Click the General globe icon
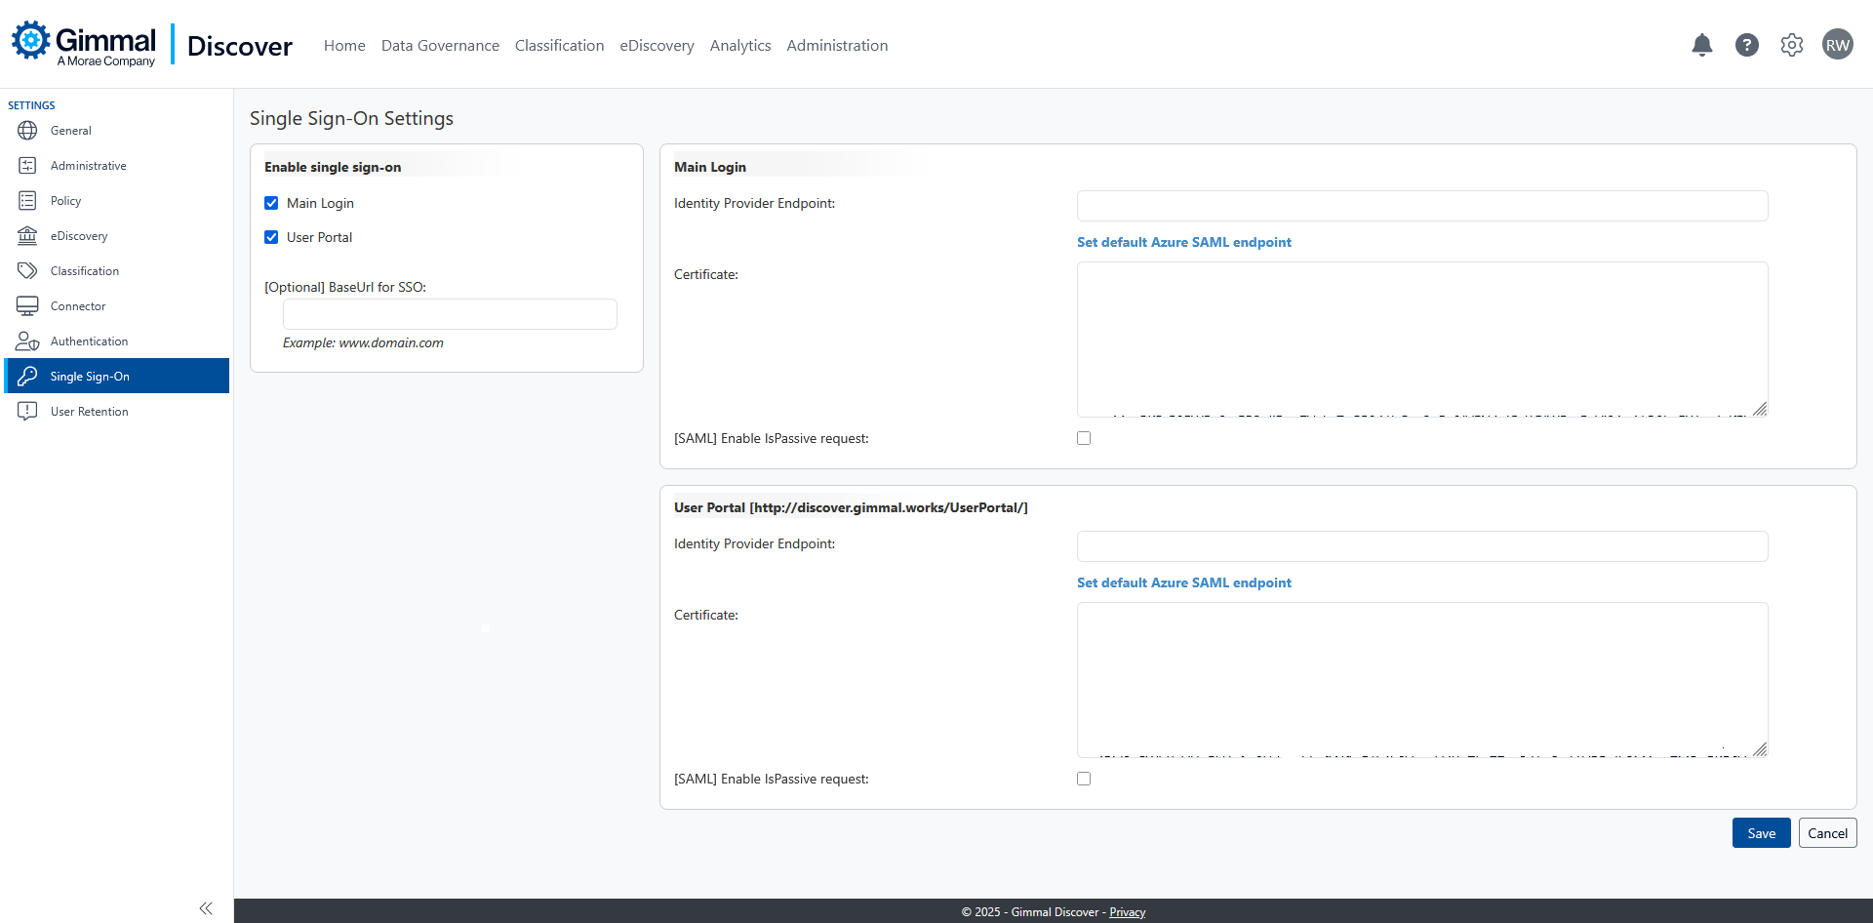 (27, 131)
